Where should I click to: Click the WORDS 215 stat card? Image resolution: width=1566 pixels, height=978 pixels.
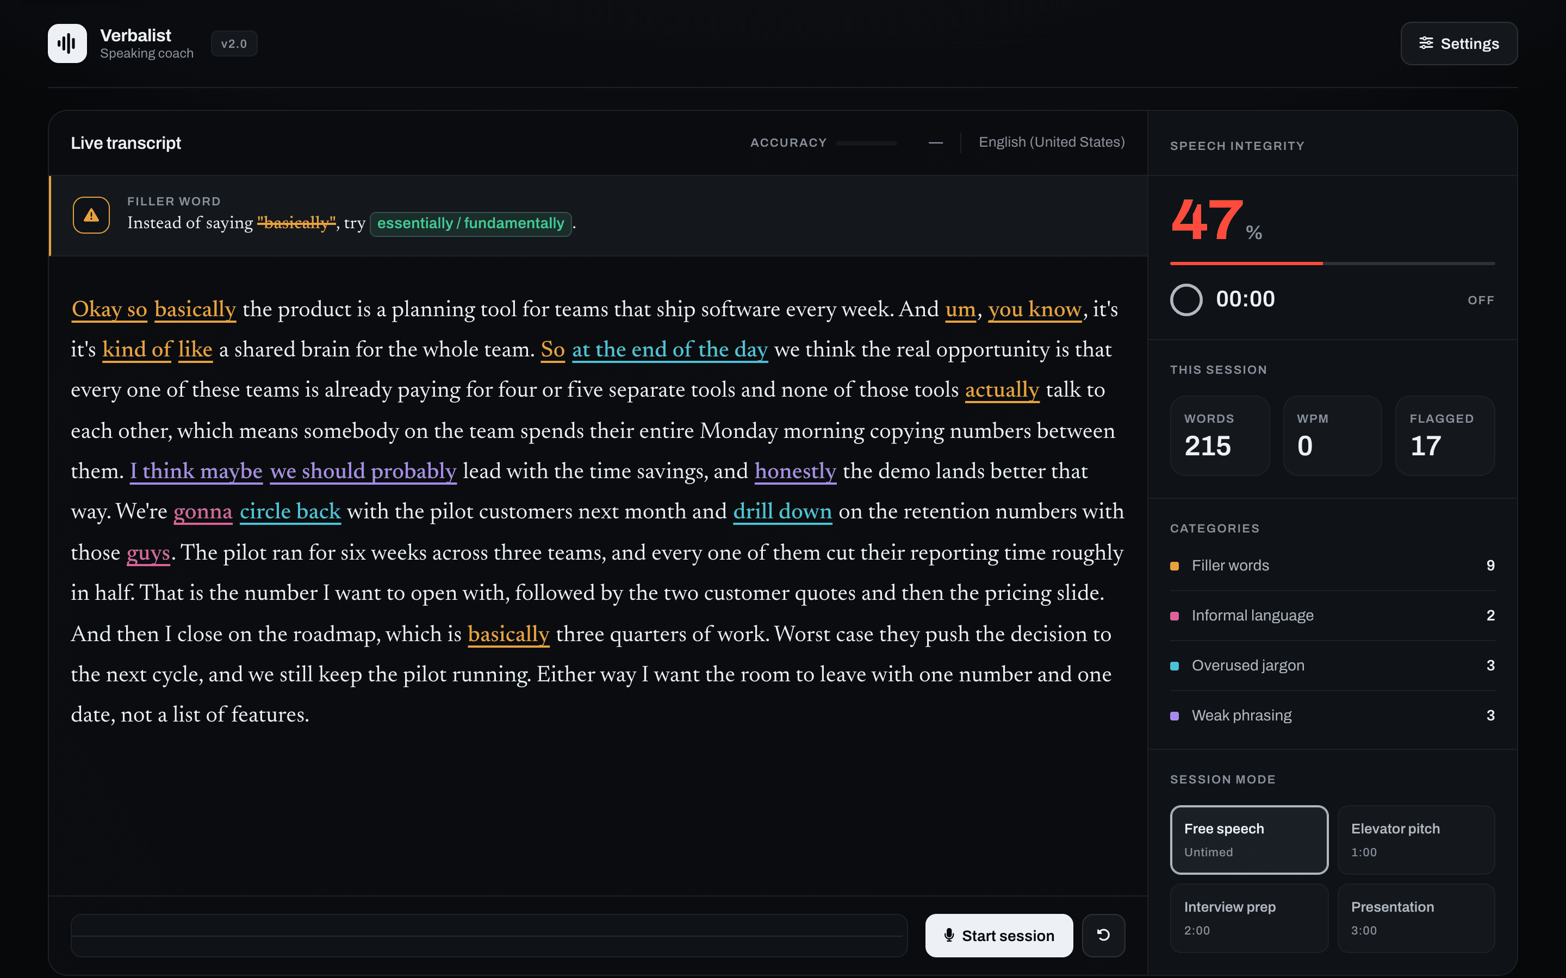pos(1219,436)
